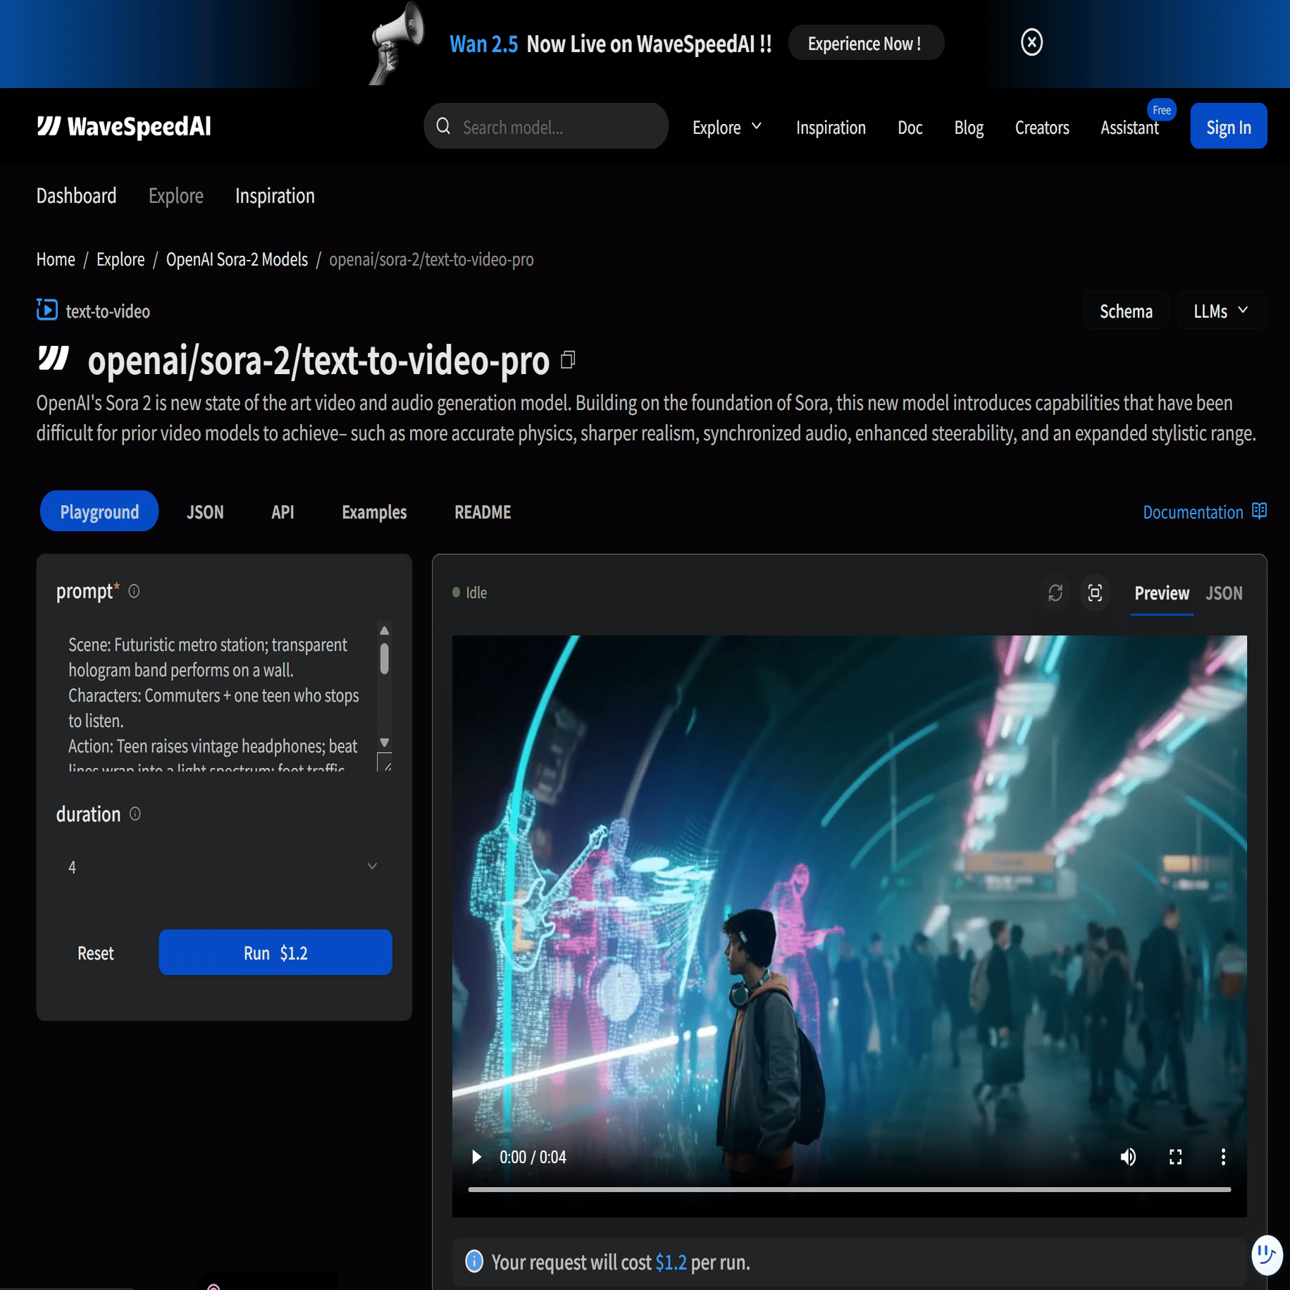Click the Dashboard navigation item

tap(76, 196)
